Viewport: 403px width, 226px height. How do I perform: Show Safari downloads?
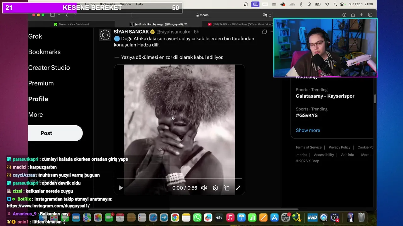[x=344, y=15]
